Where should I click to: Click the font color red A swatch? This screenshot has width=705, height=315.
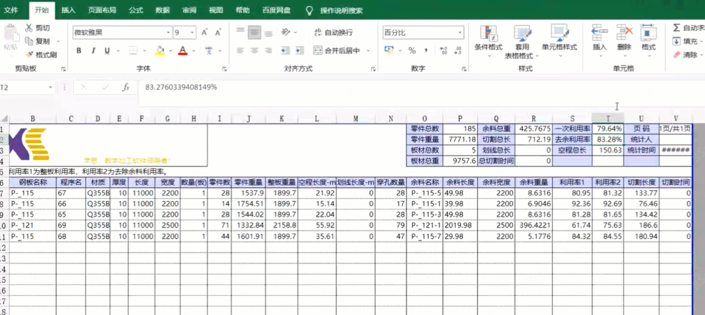tap(183, 50)
